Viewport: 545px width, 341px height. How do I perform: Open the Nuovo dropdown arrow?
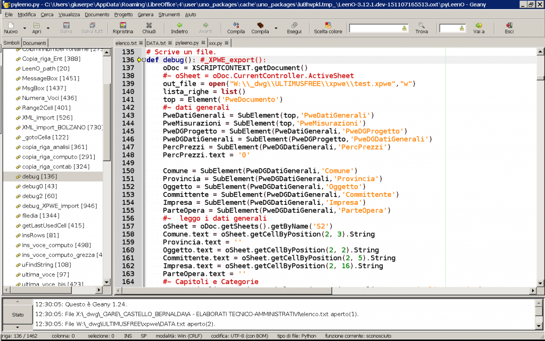[24, 28]
